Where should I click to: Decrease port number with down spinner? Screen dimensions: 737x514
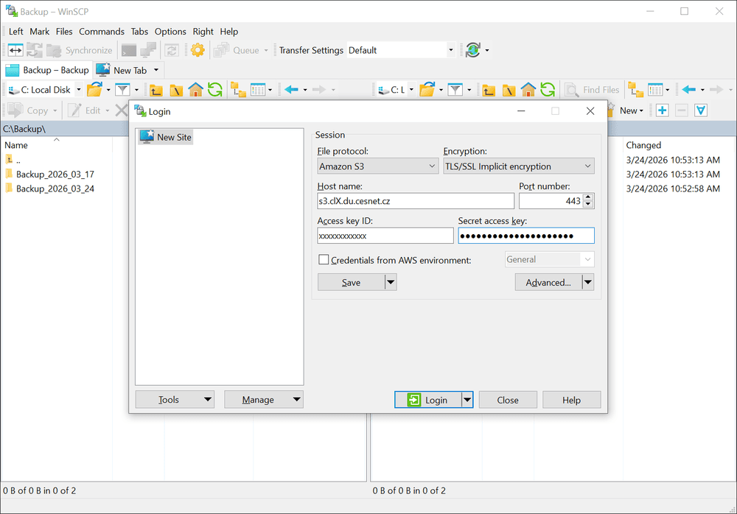pos(588,205)
